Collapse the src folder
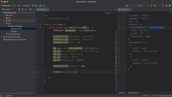This screenshot has width=172, height=97. click(x=4, y=23)
